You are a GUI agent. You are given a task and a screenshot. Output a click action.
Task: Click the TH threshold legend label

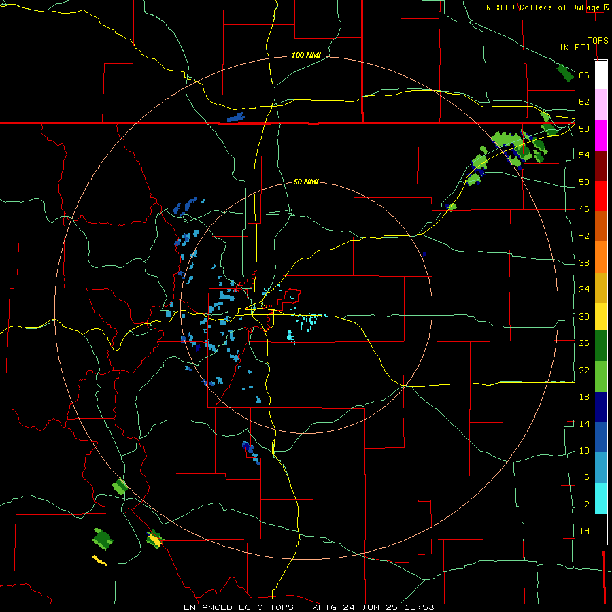[x=584, y=531]
